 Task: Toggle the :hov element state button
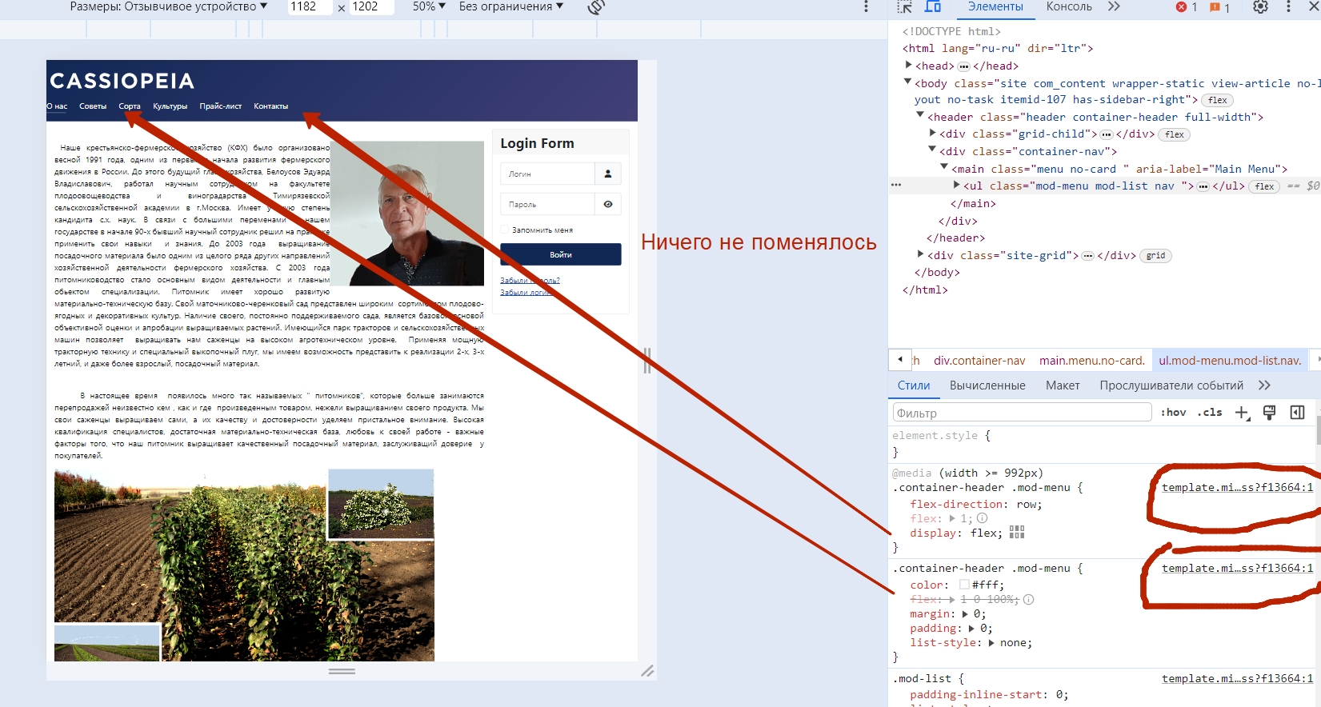1173,413
